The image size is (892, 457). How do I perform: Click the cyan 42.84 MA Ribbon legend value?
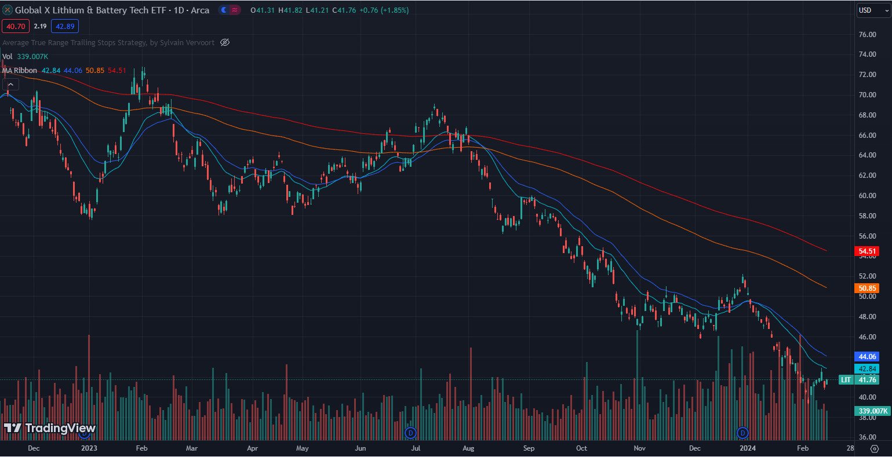click(51, 70)
